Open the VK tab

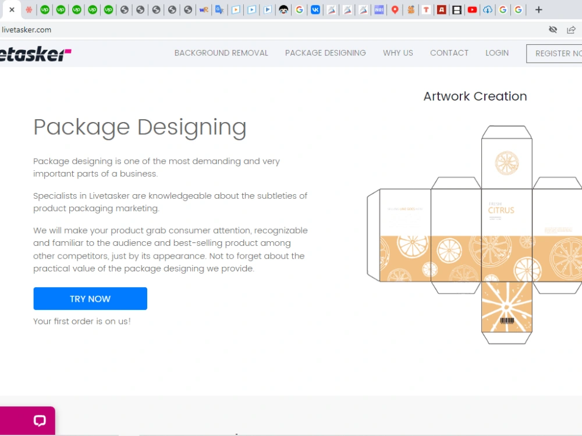[x=315, y=10]
